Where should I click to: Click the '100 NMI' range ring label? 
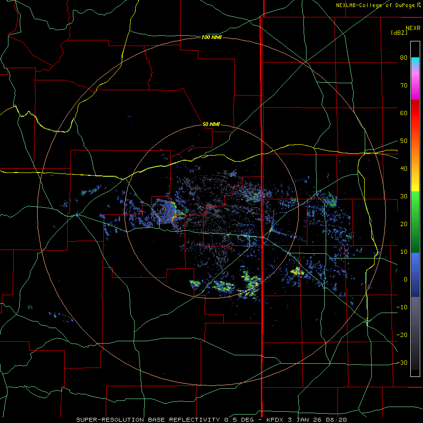(211, 37)
